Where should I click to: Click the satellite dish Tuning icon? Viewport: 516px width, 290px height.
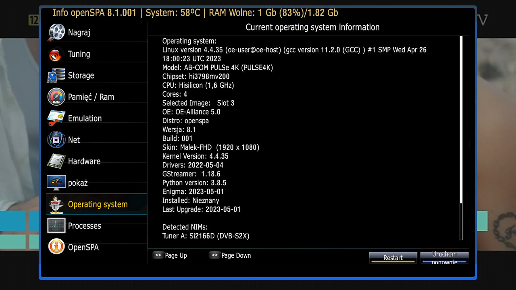pyautogui.click(x=56, y=54)
